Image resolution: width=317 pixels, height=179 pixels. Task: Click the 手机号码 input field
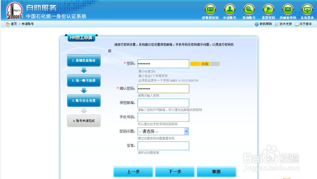click(x=163, y=118)
